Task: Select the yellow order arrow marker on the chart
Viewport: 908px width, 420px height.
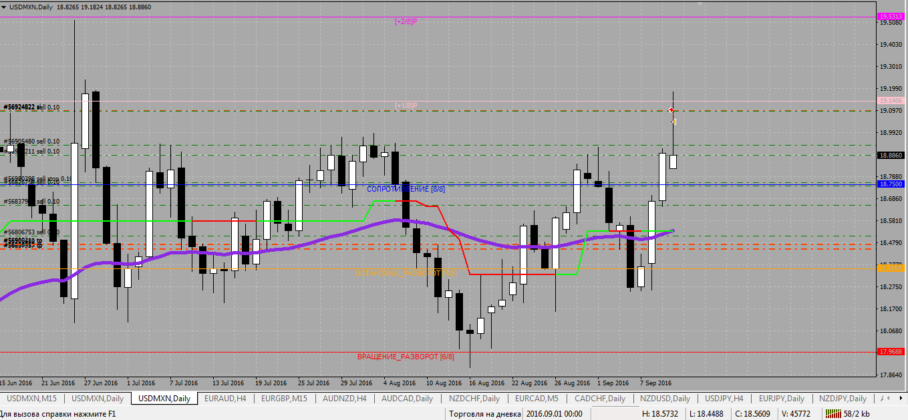Action: click(x=673, y=122)
